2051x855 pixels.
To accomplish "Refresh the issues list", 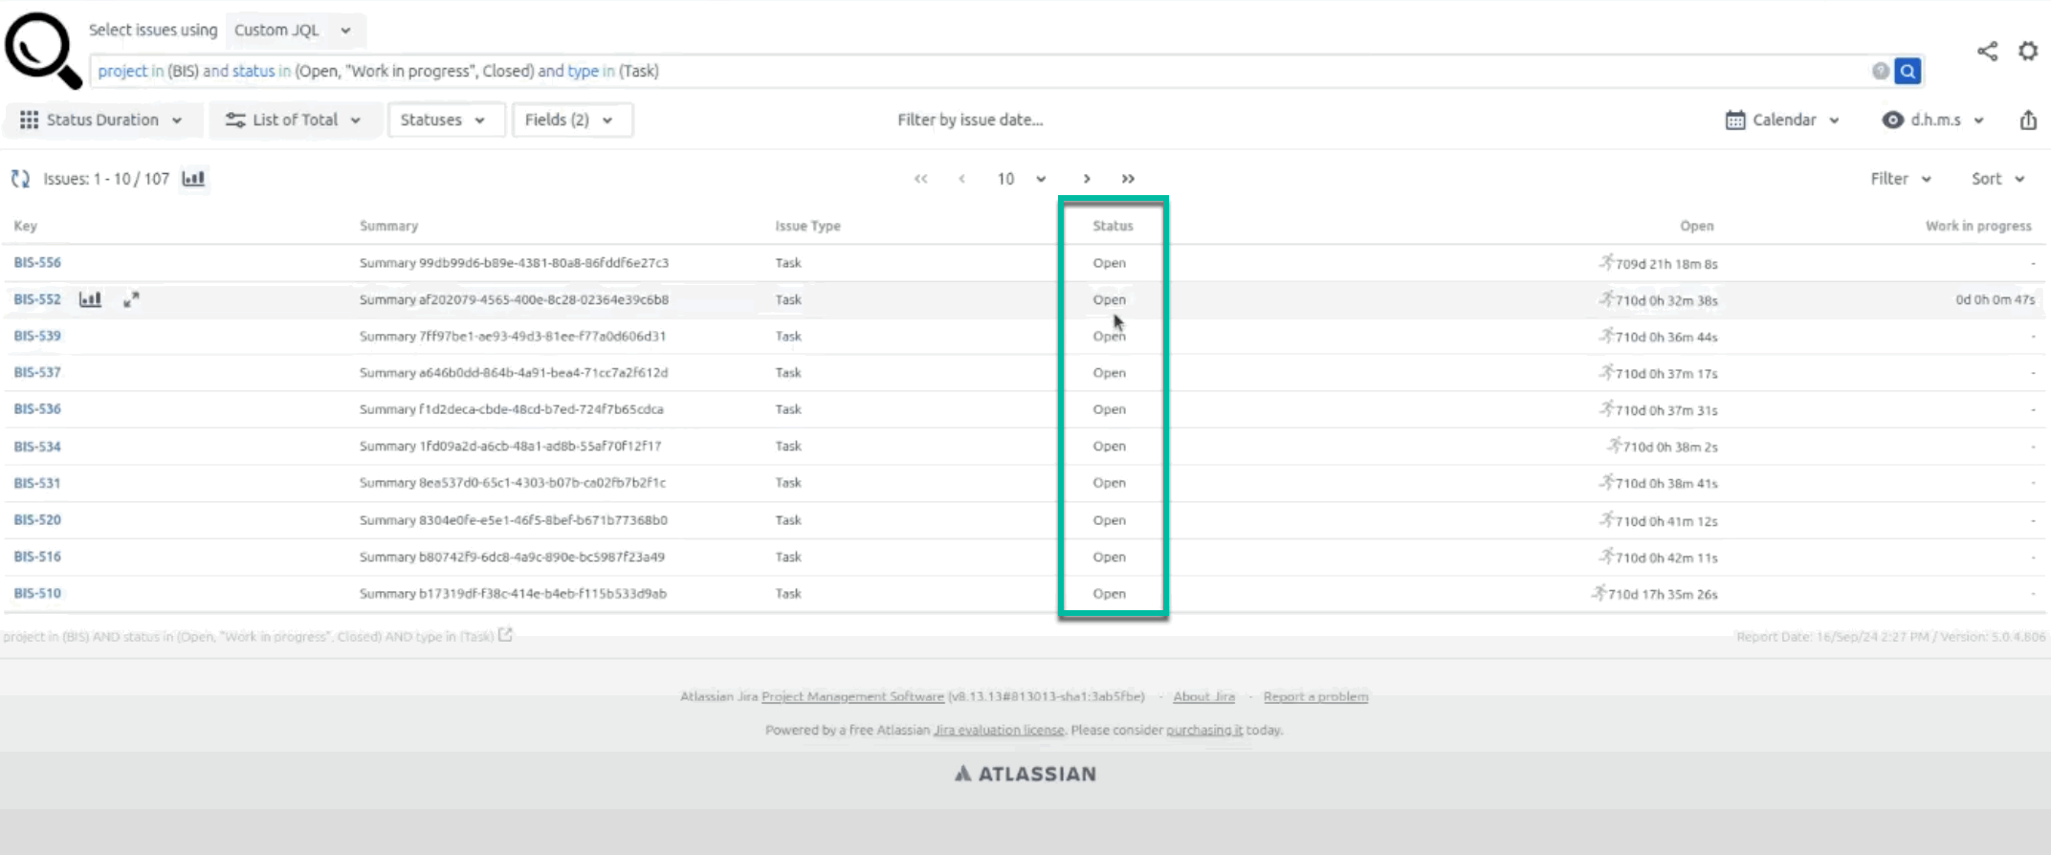I will 19,179.
